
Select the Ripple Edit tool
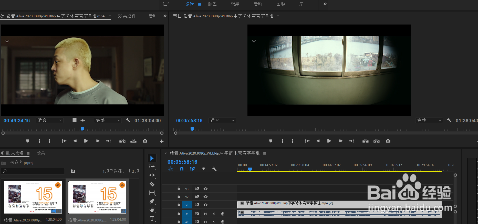pos(152,175)
